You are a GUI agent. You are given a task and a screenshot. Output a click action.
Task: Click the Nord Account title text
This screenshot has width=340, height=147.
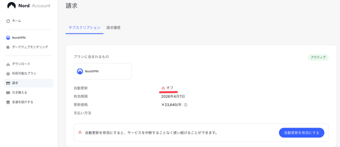pos(35,6)
